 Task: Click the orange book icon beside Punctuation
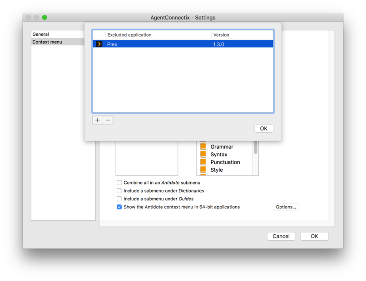point(203,162)
